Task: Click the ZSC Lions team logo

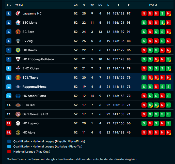Action: [x=18, y=23]
